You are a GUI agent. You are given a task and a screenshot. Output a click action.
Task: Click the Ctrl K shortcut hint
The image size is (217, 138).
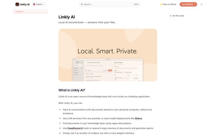136,4
